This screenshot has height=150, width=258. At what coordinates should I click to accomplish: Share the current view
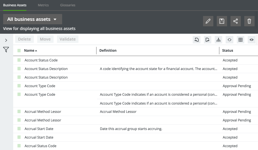tap(236, 21)
